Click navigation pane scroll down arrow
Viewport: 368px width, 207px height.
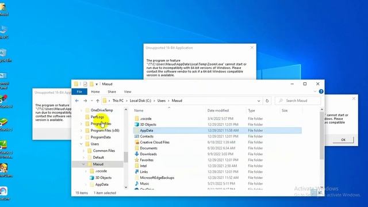click(126, 187)
